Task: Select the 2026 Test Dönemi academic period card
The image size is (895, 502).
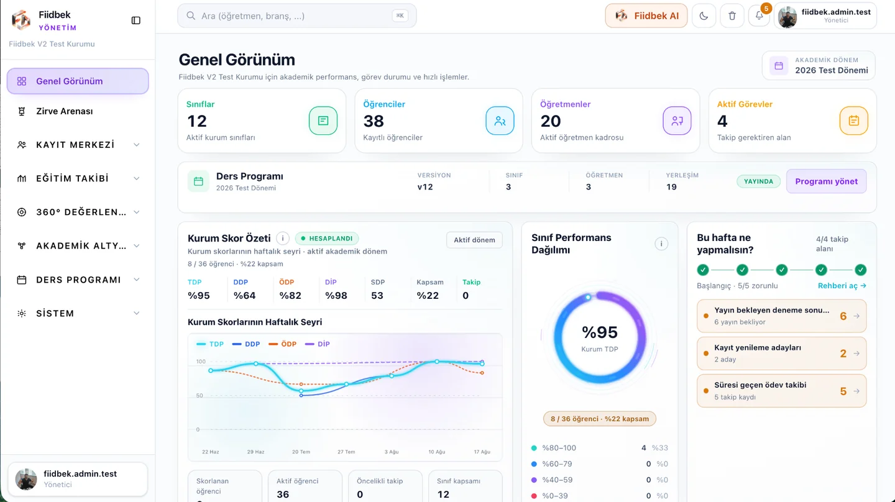Action: click(819, 65)
